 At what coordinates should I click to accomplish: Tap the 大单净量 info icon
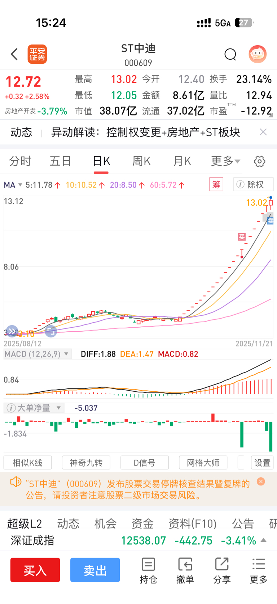click(x=11, y=408)
